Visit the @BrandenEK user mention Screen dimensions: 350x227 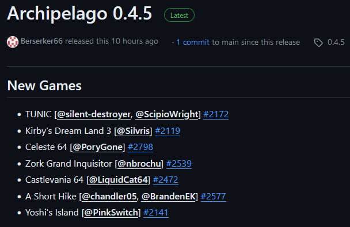click(x=169, y=197)
